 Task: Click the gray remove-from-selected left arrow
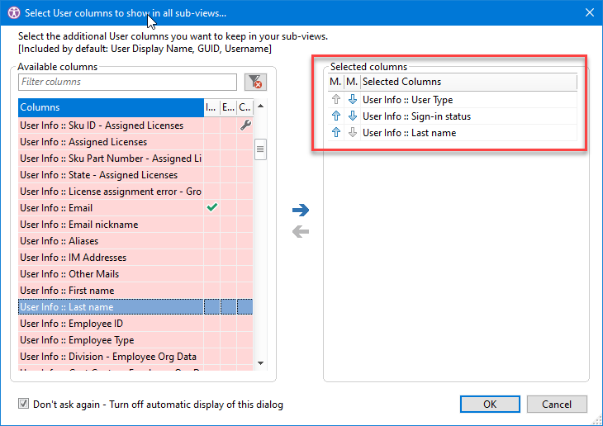(x=301, y=231)
